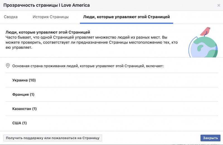Click the Основная страна проживания label text
The image size is (223, 145).
[x=88, y=66]
